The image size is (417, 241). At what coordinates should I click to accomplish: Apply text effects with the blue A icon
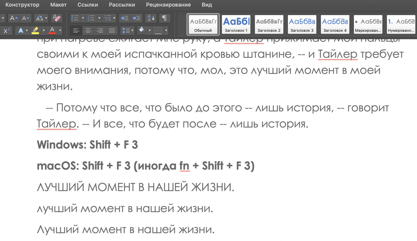click(x=21, y=30)
